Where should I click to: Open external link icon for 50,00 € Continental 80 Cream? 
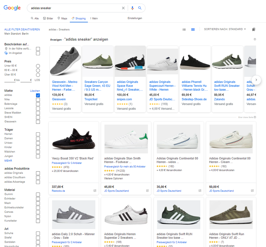[x=252, y=191]
